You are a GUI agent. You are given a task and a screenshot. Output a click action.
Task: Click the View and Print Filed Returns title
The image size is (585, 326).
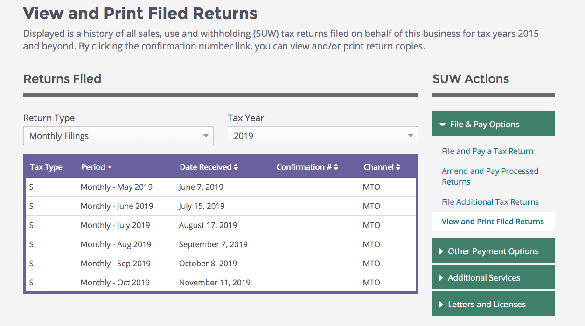coord(140,13)
